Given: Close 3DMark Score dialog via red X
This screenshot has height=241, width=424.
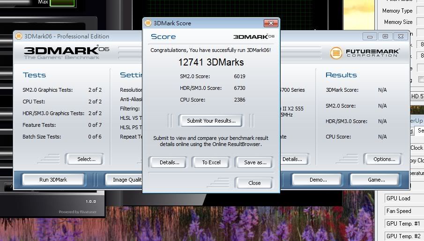Looking at the screenshot, I should [271, 23].
